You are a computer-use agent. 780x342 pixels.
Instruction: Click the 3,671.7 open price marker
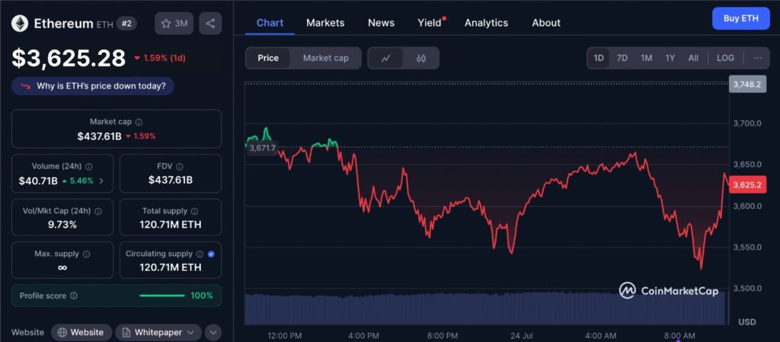262,148
